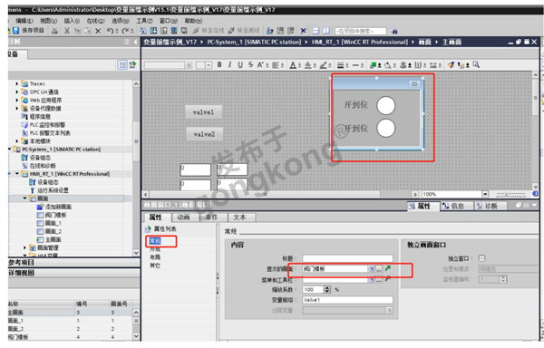The width and height of the screenshot is (544, 348).
Task: Toggle Bold text formatting
Action: tap(219, 65)
